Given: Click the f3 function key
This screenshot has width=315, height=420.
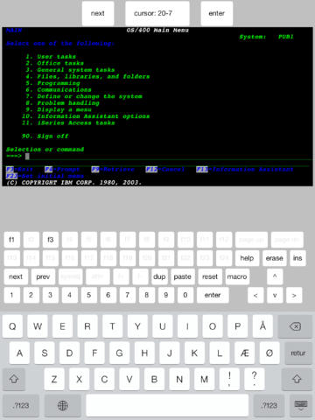Looking at the screenshot, I should pos(51,240).
